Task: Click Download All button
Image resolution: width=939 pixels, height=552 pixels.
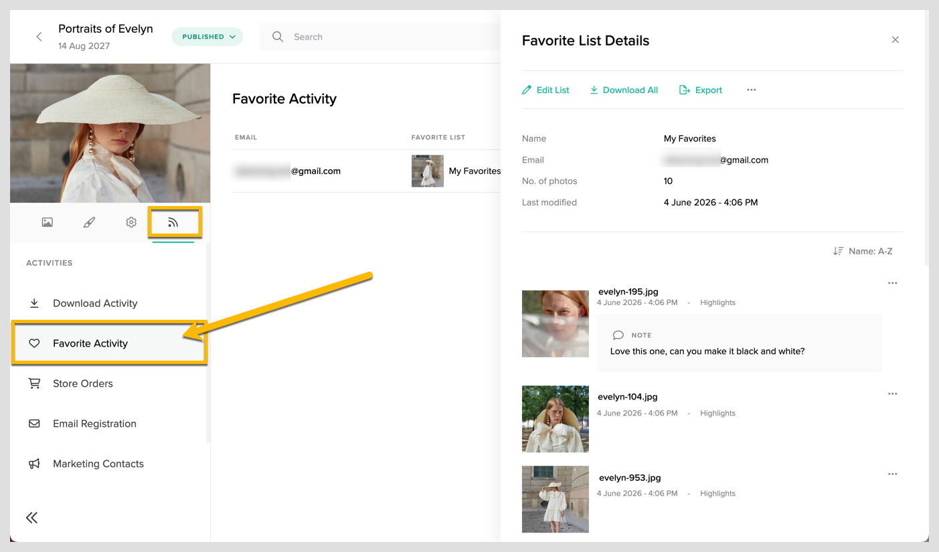Action: point(624,90)
